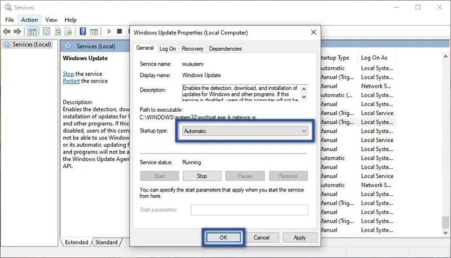Switch to the Recovery tab
Image resolution: width=451 pixels, height=258 pixels.
point(192,49)
